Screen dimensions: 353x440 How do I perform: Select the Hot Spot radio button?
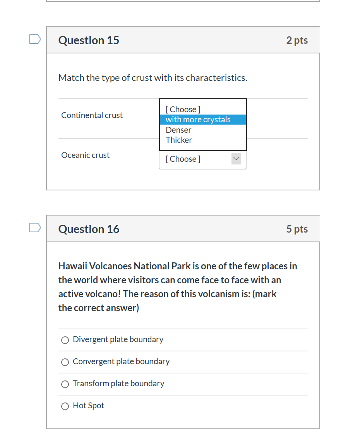click(x=65, y=406)
